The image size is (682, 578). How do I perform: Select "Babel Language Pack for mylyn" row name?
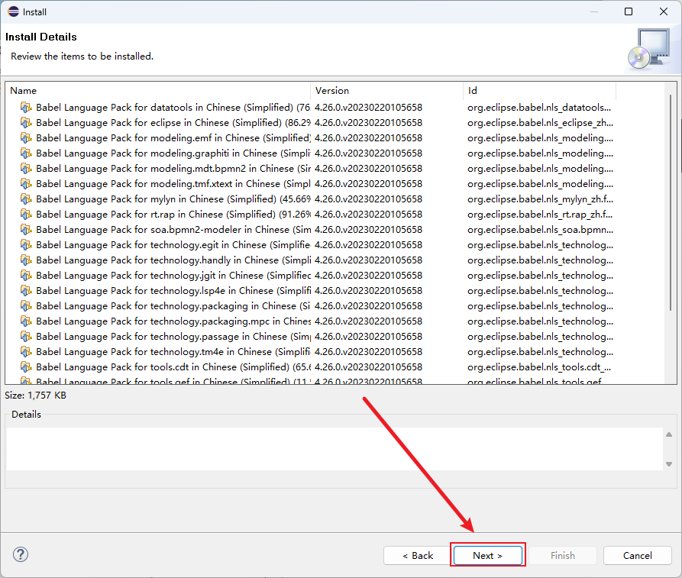(x=173, y=199)
